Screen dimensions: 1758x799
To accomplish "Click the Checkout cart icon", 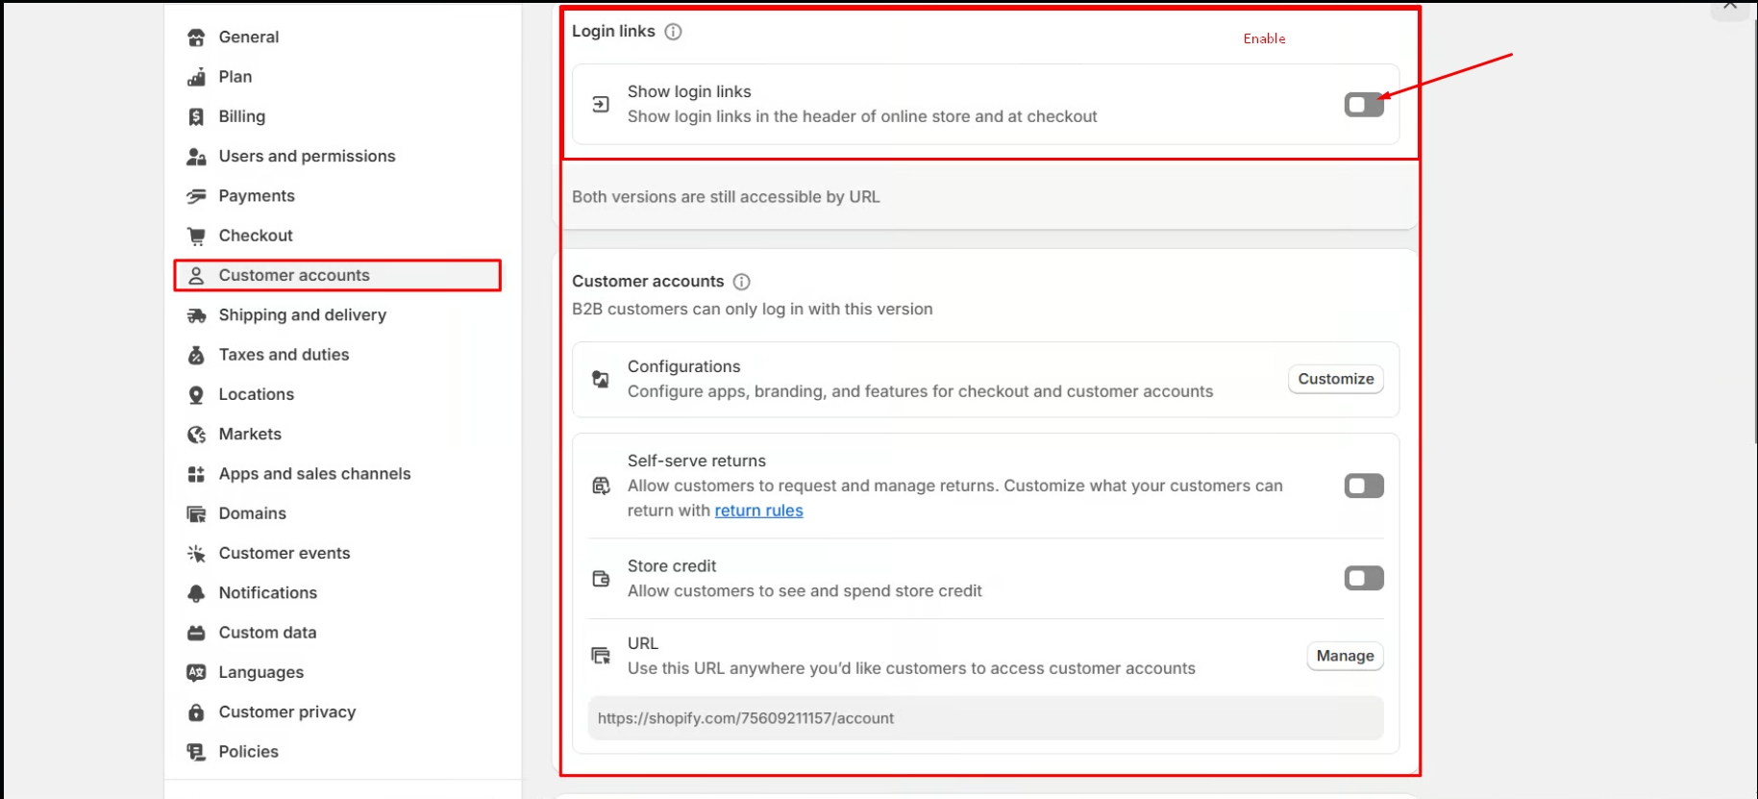I will (x=196, y=236).
